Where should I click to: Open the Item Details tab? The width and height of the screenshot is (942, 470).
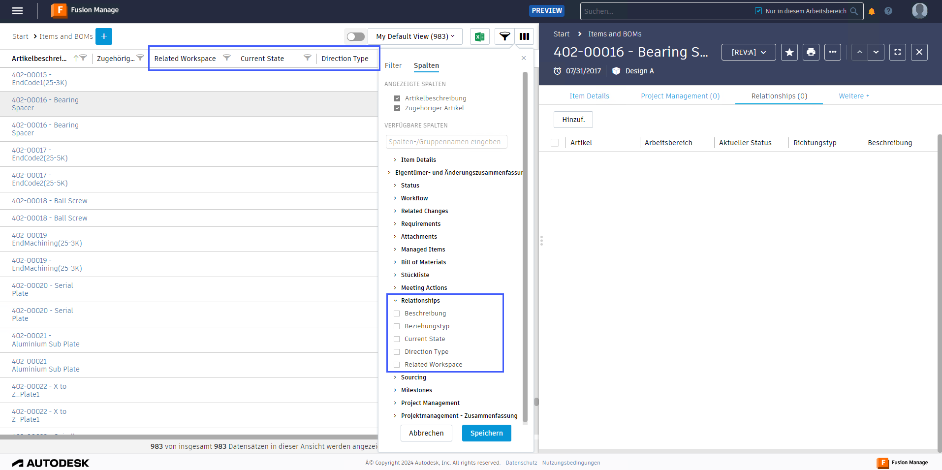coord(589,96)
